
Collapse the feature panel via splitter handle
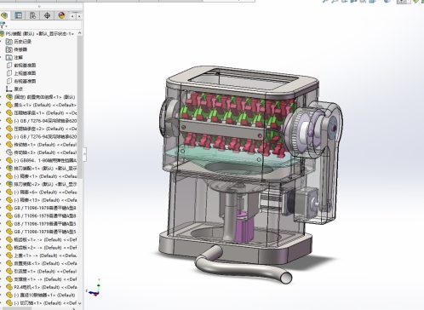tap(84, 154)
